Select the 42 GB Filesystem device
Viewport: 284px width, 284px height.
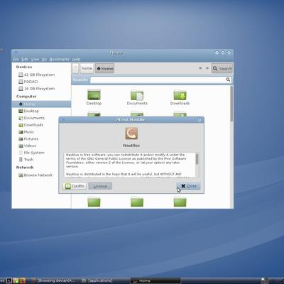pyautogui.click(x=37, y=75)
